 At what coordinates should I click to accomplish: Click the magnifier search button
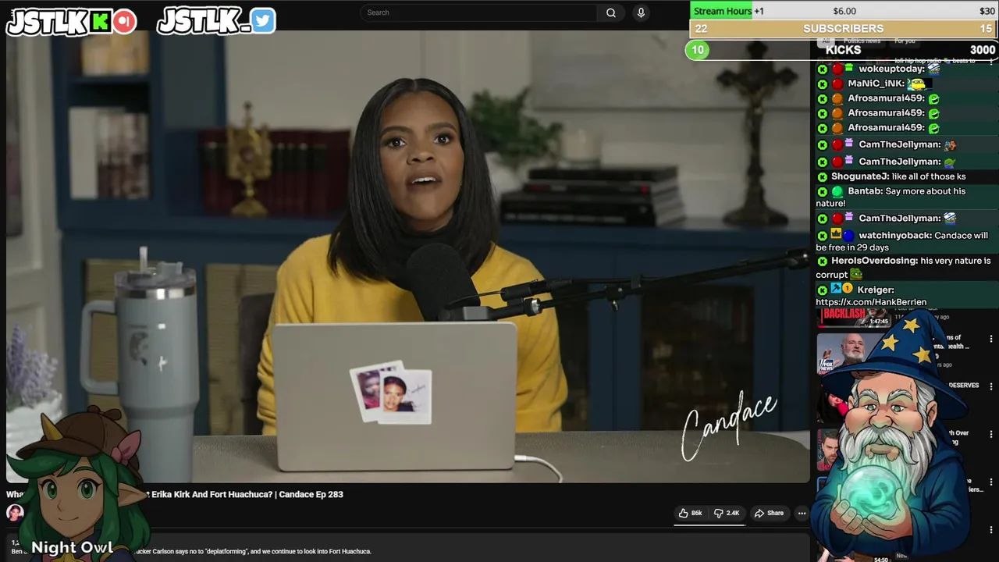pyautogui.click(x=611, y=12)
